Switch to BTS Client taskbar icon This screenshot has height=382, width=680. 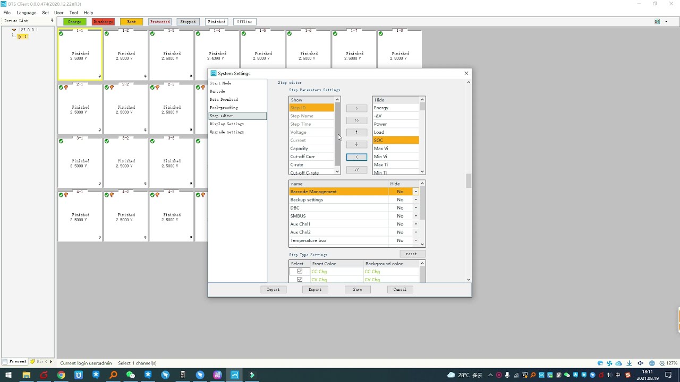tap(235, 375)
